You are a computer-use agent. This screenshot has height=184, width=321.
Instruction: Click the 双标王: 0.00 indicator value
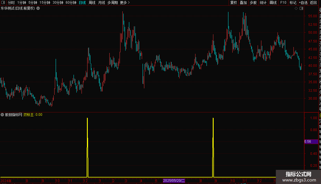click(x=33, y=115)
